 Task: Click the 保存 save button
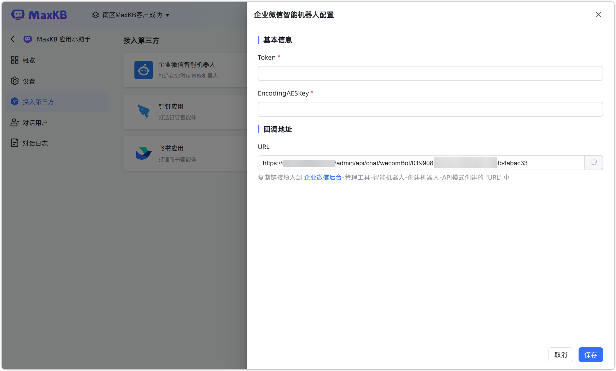591,355
